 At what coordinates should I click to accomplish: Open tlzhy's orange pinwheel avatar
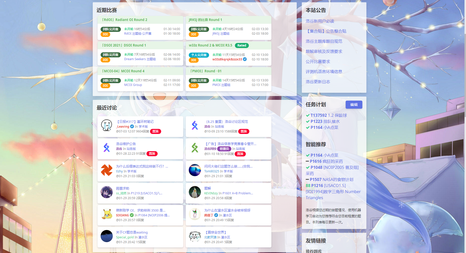tap(106, 170)
